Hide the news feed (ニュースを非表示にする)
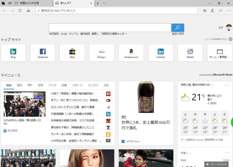 [x=215, y=39]
